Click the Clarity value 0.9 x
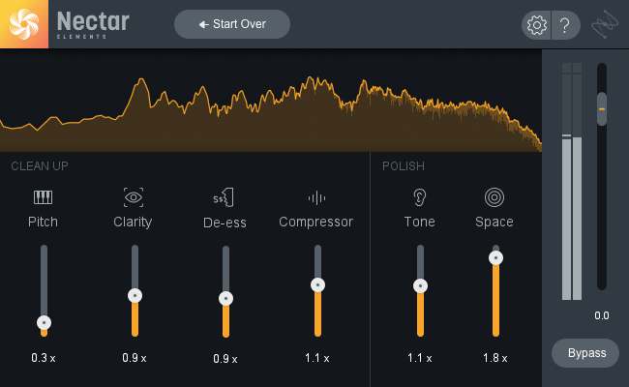Screen dimensions: 629x387 tap(135, 358)
